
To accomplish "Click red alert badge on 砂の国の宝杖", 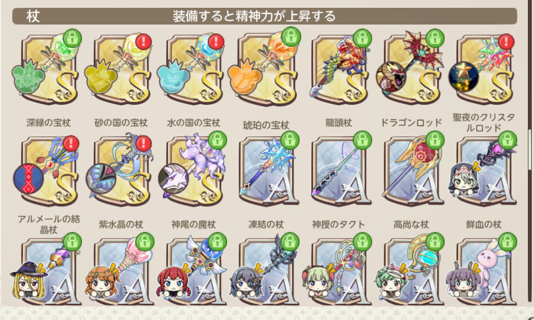I will [143, 41].
